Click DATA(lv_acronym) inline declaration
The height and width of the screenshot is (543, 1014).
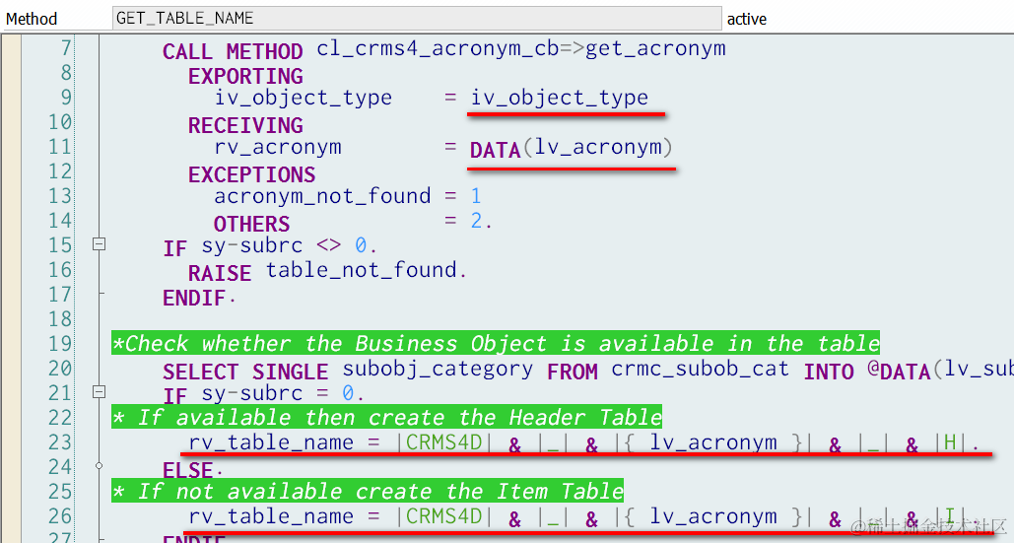571,148
